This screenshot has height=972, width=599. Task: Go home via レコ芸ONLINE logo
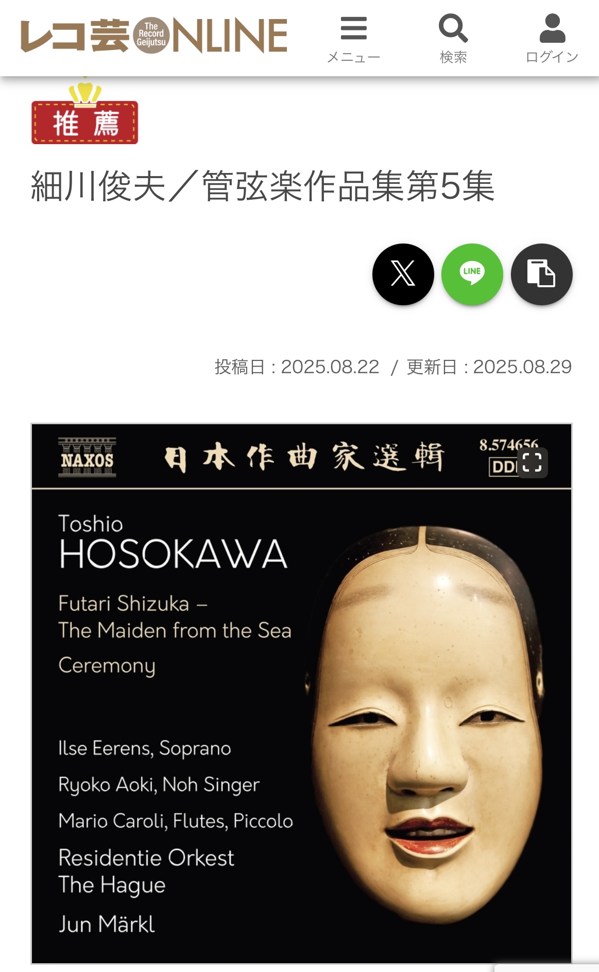coord(153,36)
